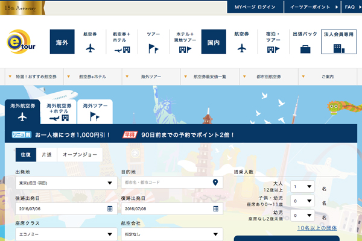The image size is (362, 241).
Task: Open イーツアーポイント link
Action: (312, 7)
